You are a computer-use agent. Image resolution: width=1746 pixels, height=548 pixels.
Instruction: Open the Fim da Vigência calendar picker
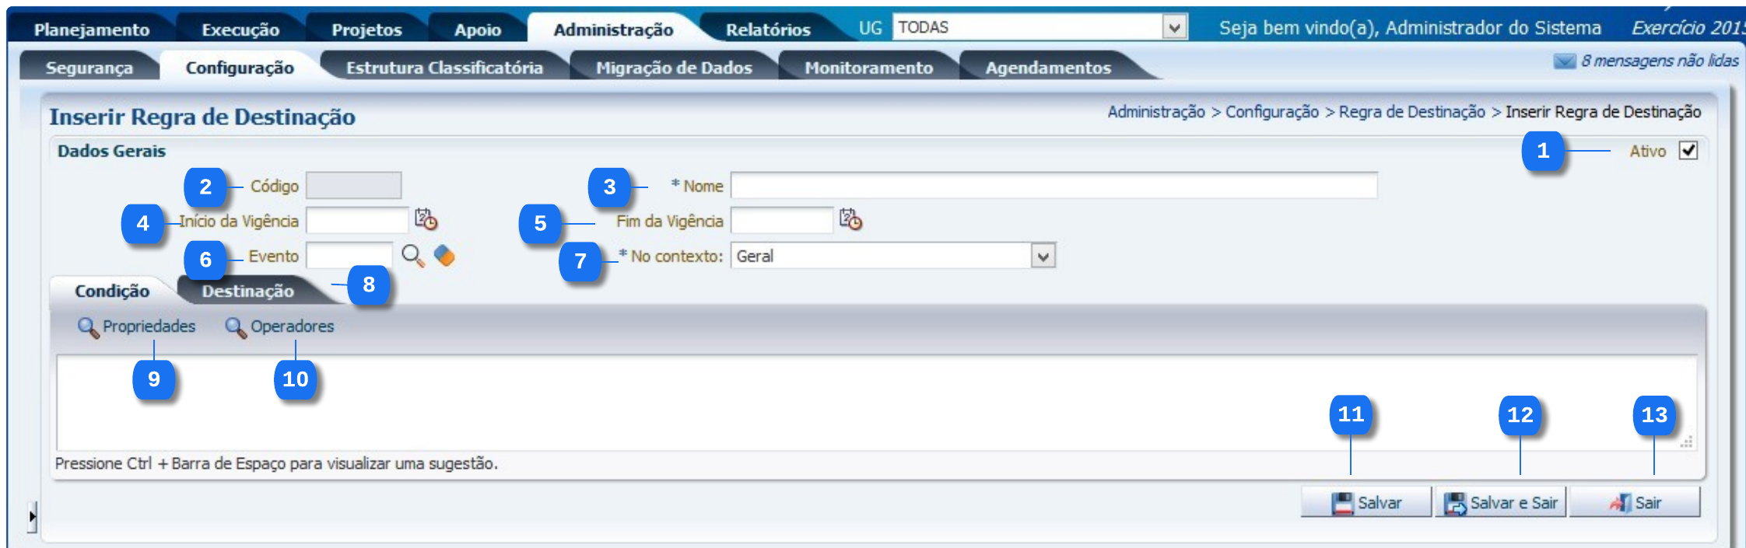tap(850, 220)
